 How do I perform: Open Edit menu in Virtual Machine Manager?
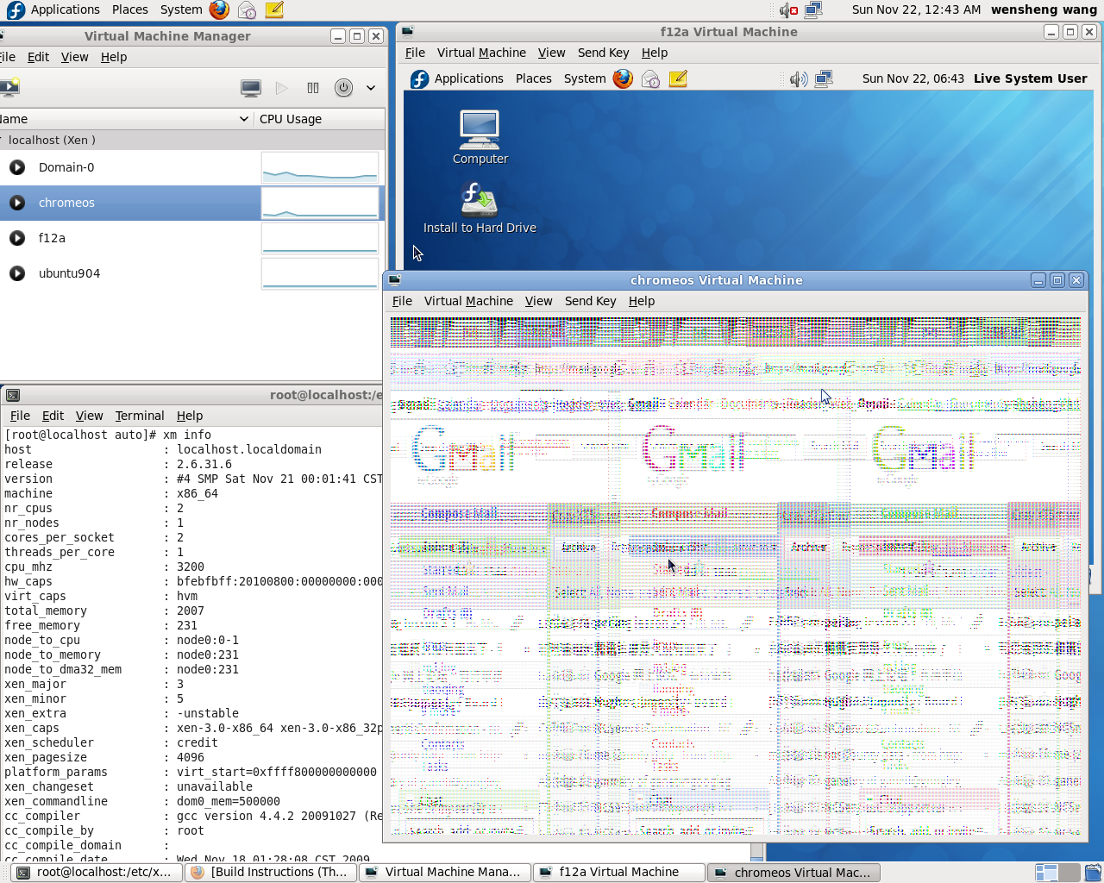pos(38,57)
